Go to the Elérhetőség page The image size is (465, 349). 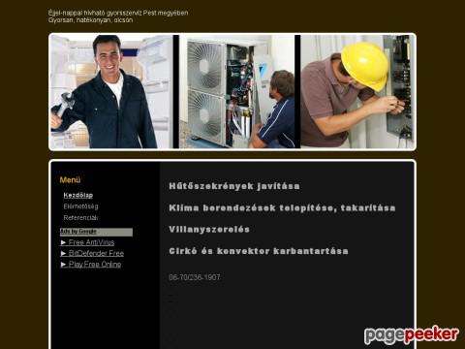point(80,206)
